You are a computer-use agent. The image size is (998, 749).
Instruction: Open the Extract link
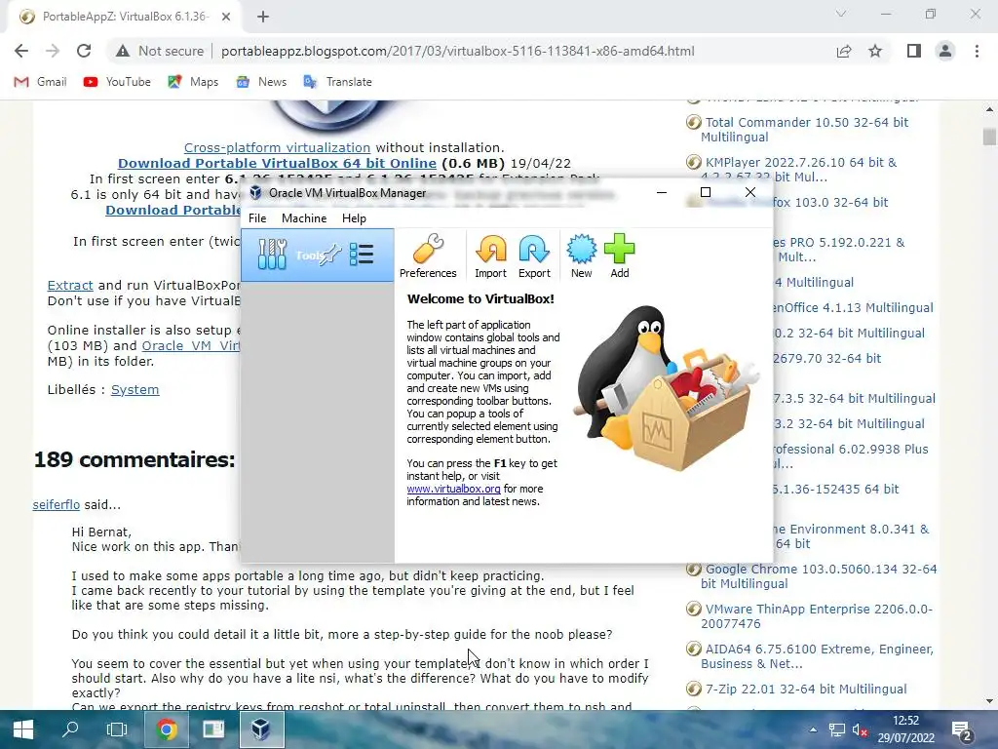(x=70, y=286)
